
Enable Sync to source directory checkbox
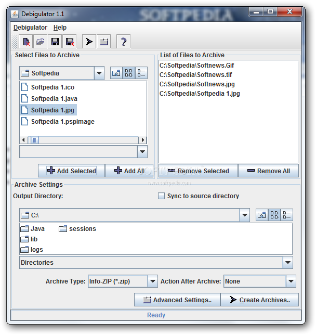click(x=161, y=196)
